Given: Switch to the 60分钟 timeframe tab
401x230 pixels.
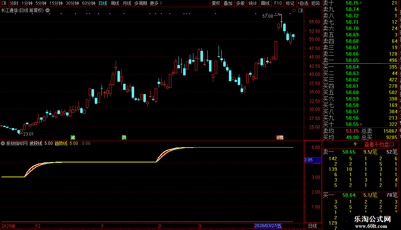Looking at the screenshot, I should coord(88,3).
